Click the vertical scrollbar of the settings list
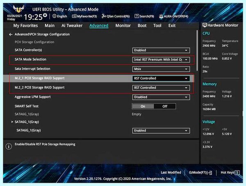Viewport: 246px width, 186px height. pyautogui.click(x=197, y=50)
